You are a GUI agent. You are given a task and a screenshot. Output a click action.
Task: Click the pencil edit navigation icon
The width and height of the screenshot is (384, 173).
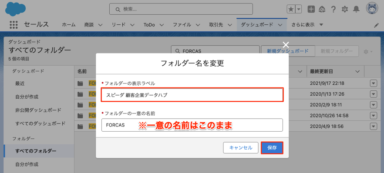click(376, 25)
